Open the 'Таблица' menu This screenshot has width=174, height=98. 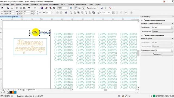pyautogui.click(x=70, y=4)
